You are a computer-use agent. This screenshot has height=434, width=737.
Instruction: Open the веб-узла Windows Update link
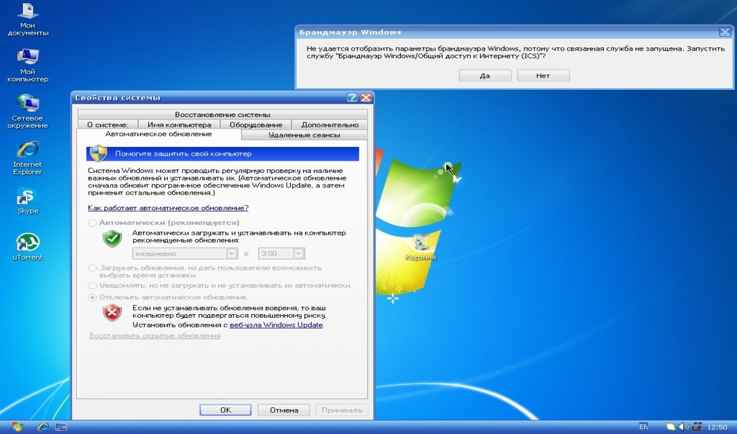click(x=276, y=325)
